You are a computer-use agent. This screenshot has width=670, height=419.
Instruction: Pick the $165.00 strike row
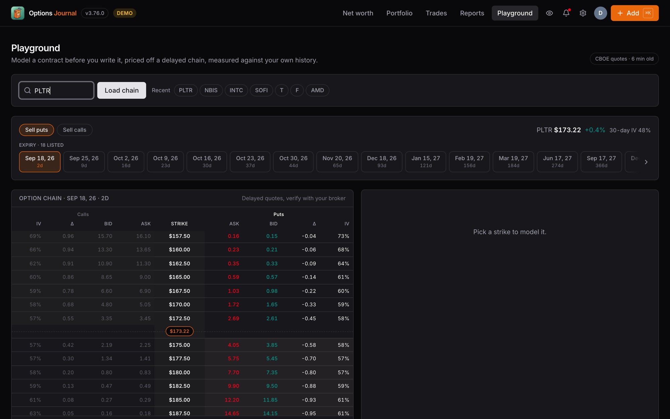click(182, 277)
